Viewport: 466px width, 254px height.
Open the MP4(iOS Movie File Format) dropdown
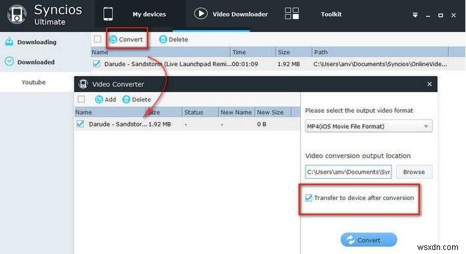point(369,126)
